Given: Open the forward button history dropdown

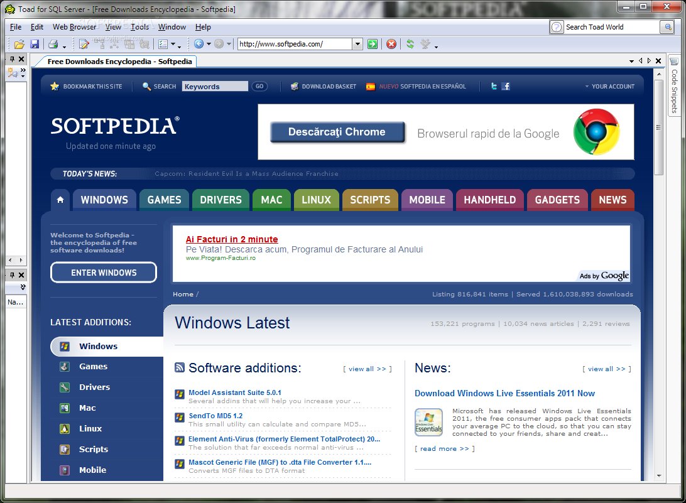Looking at the screenshot, I should 229,44.
